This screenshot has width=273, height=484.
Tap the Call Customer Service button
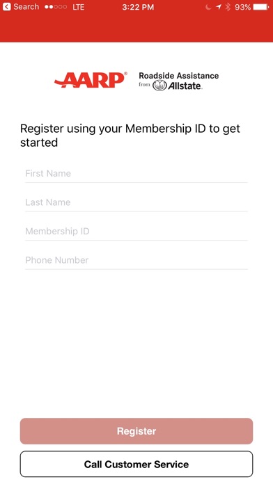pyautogui.click(x=136, y=465)
